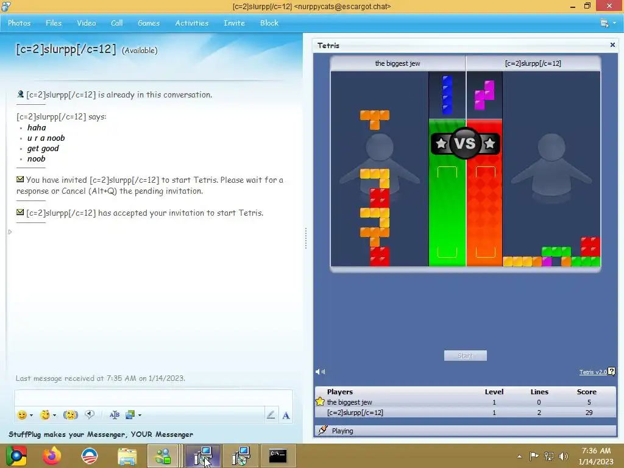The width and height of the screenshot is (624, 468).
Task: Open the Activities menu
Action: coord(192,23)
